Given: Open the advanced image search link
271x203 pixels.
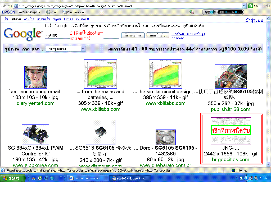Looking at the screenshot, I should (188, 34).
